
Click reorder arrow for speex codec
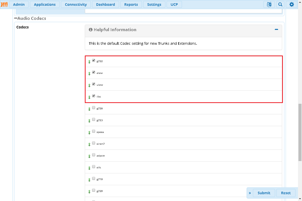pos(89,132)
